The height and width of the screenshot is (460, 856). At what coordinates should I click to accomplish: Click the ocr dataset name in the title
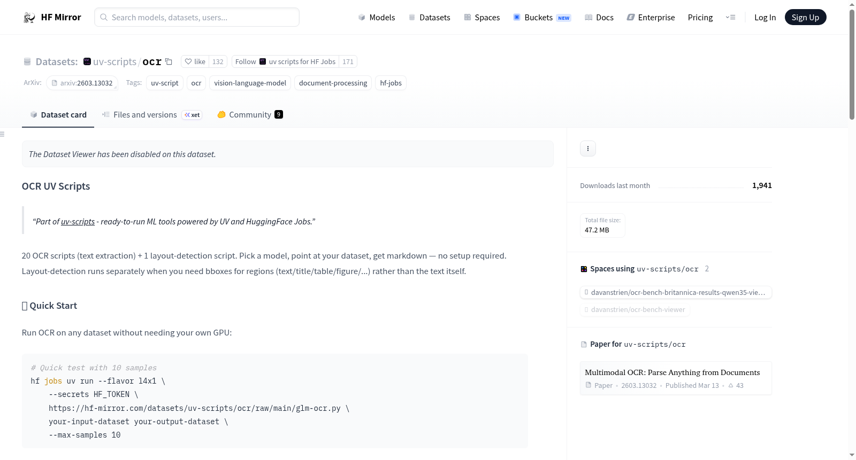click(152, 61)
